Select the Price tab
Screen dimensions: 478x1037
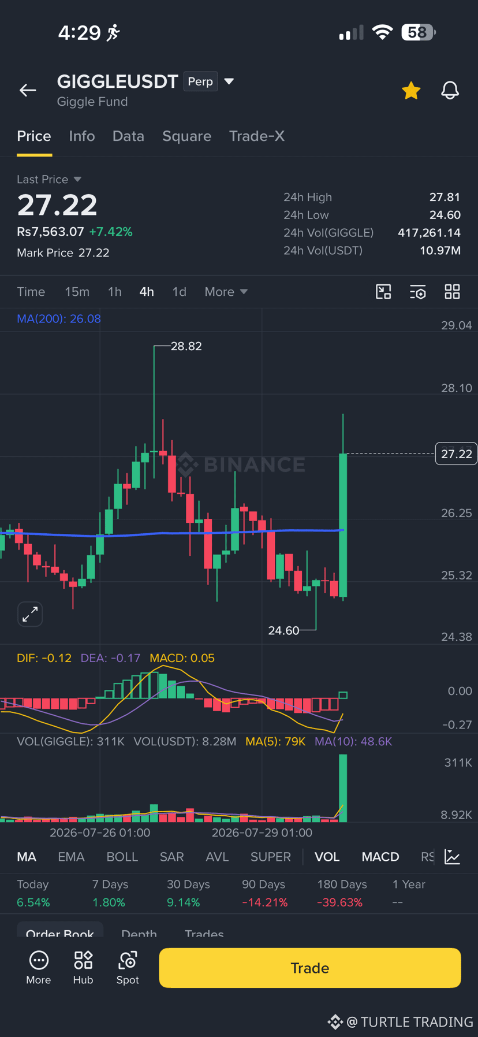tap(34, 136)
